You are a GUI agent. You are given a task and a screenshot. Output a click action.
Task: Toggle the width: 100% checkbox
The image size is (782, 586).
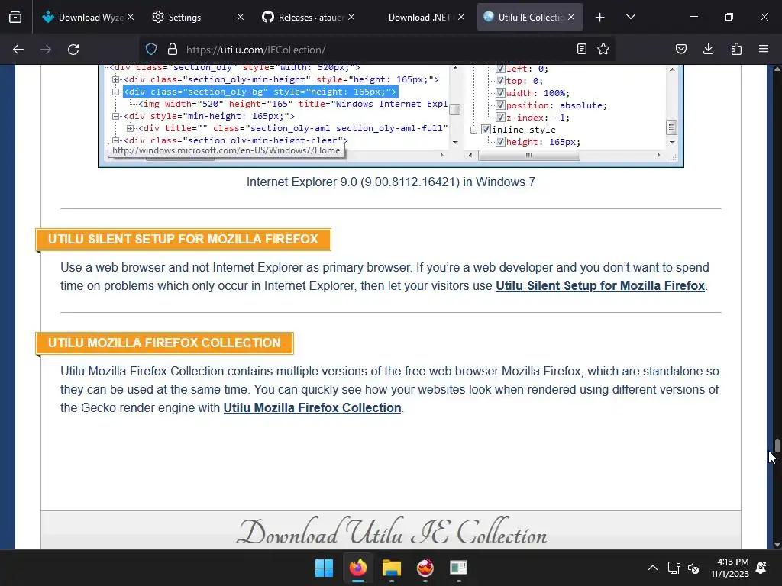tap(500, 92)
